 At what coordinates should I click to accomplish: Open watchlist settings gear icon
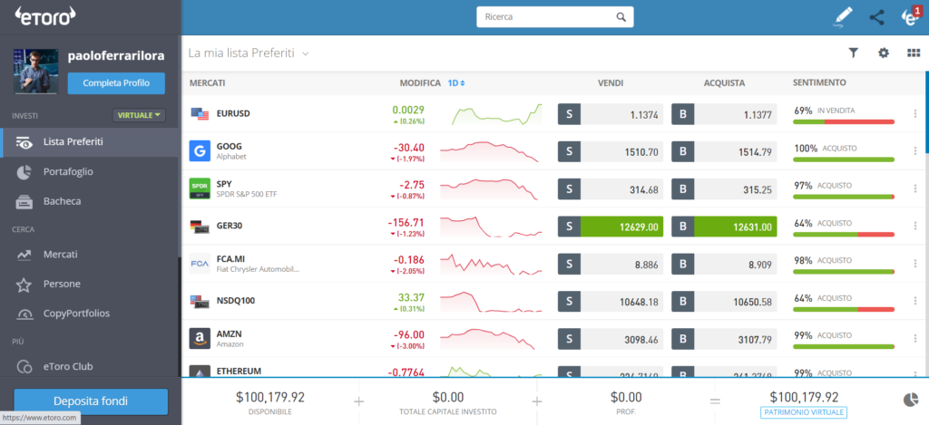(x=884, y=53)
